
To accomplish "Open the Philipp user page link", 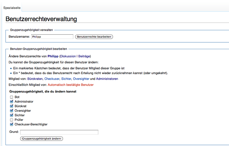I will 53,56.
